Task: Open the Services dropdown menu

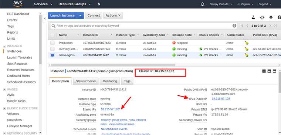Action: pos(43,4)
